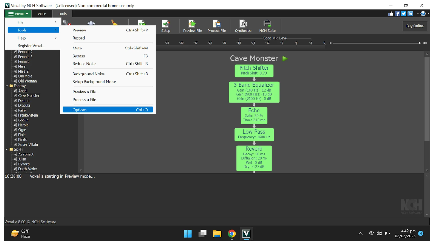Image resolution: width=436 pixels, height=248 pixels.
Task: Click the volume slider handle
Action: click(420, 43)
